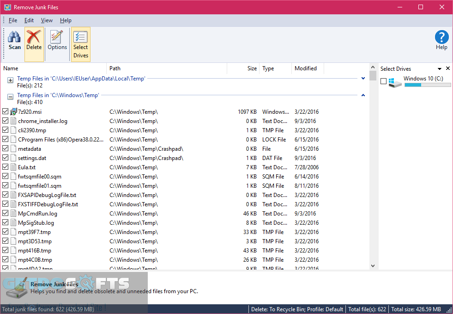Toggle the checkbox for cli2390.tmp
The image size is (453, 314).
(x=5, y=129)
